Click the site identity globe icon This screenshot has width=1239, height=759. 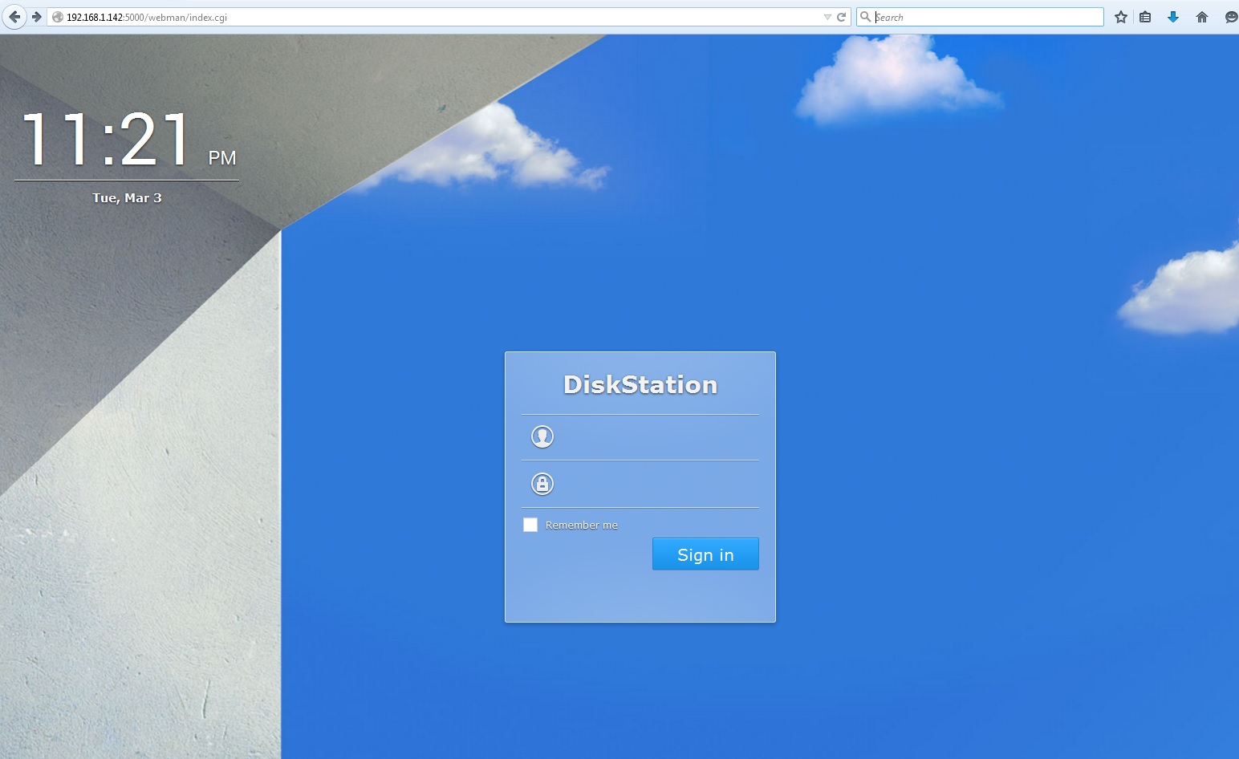pos(58,17)
